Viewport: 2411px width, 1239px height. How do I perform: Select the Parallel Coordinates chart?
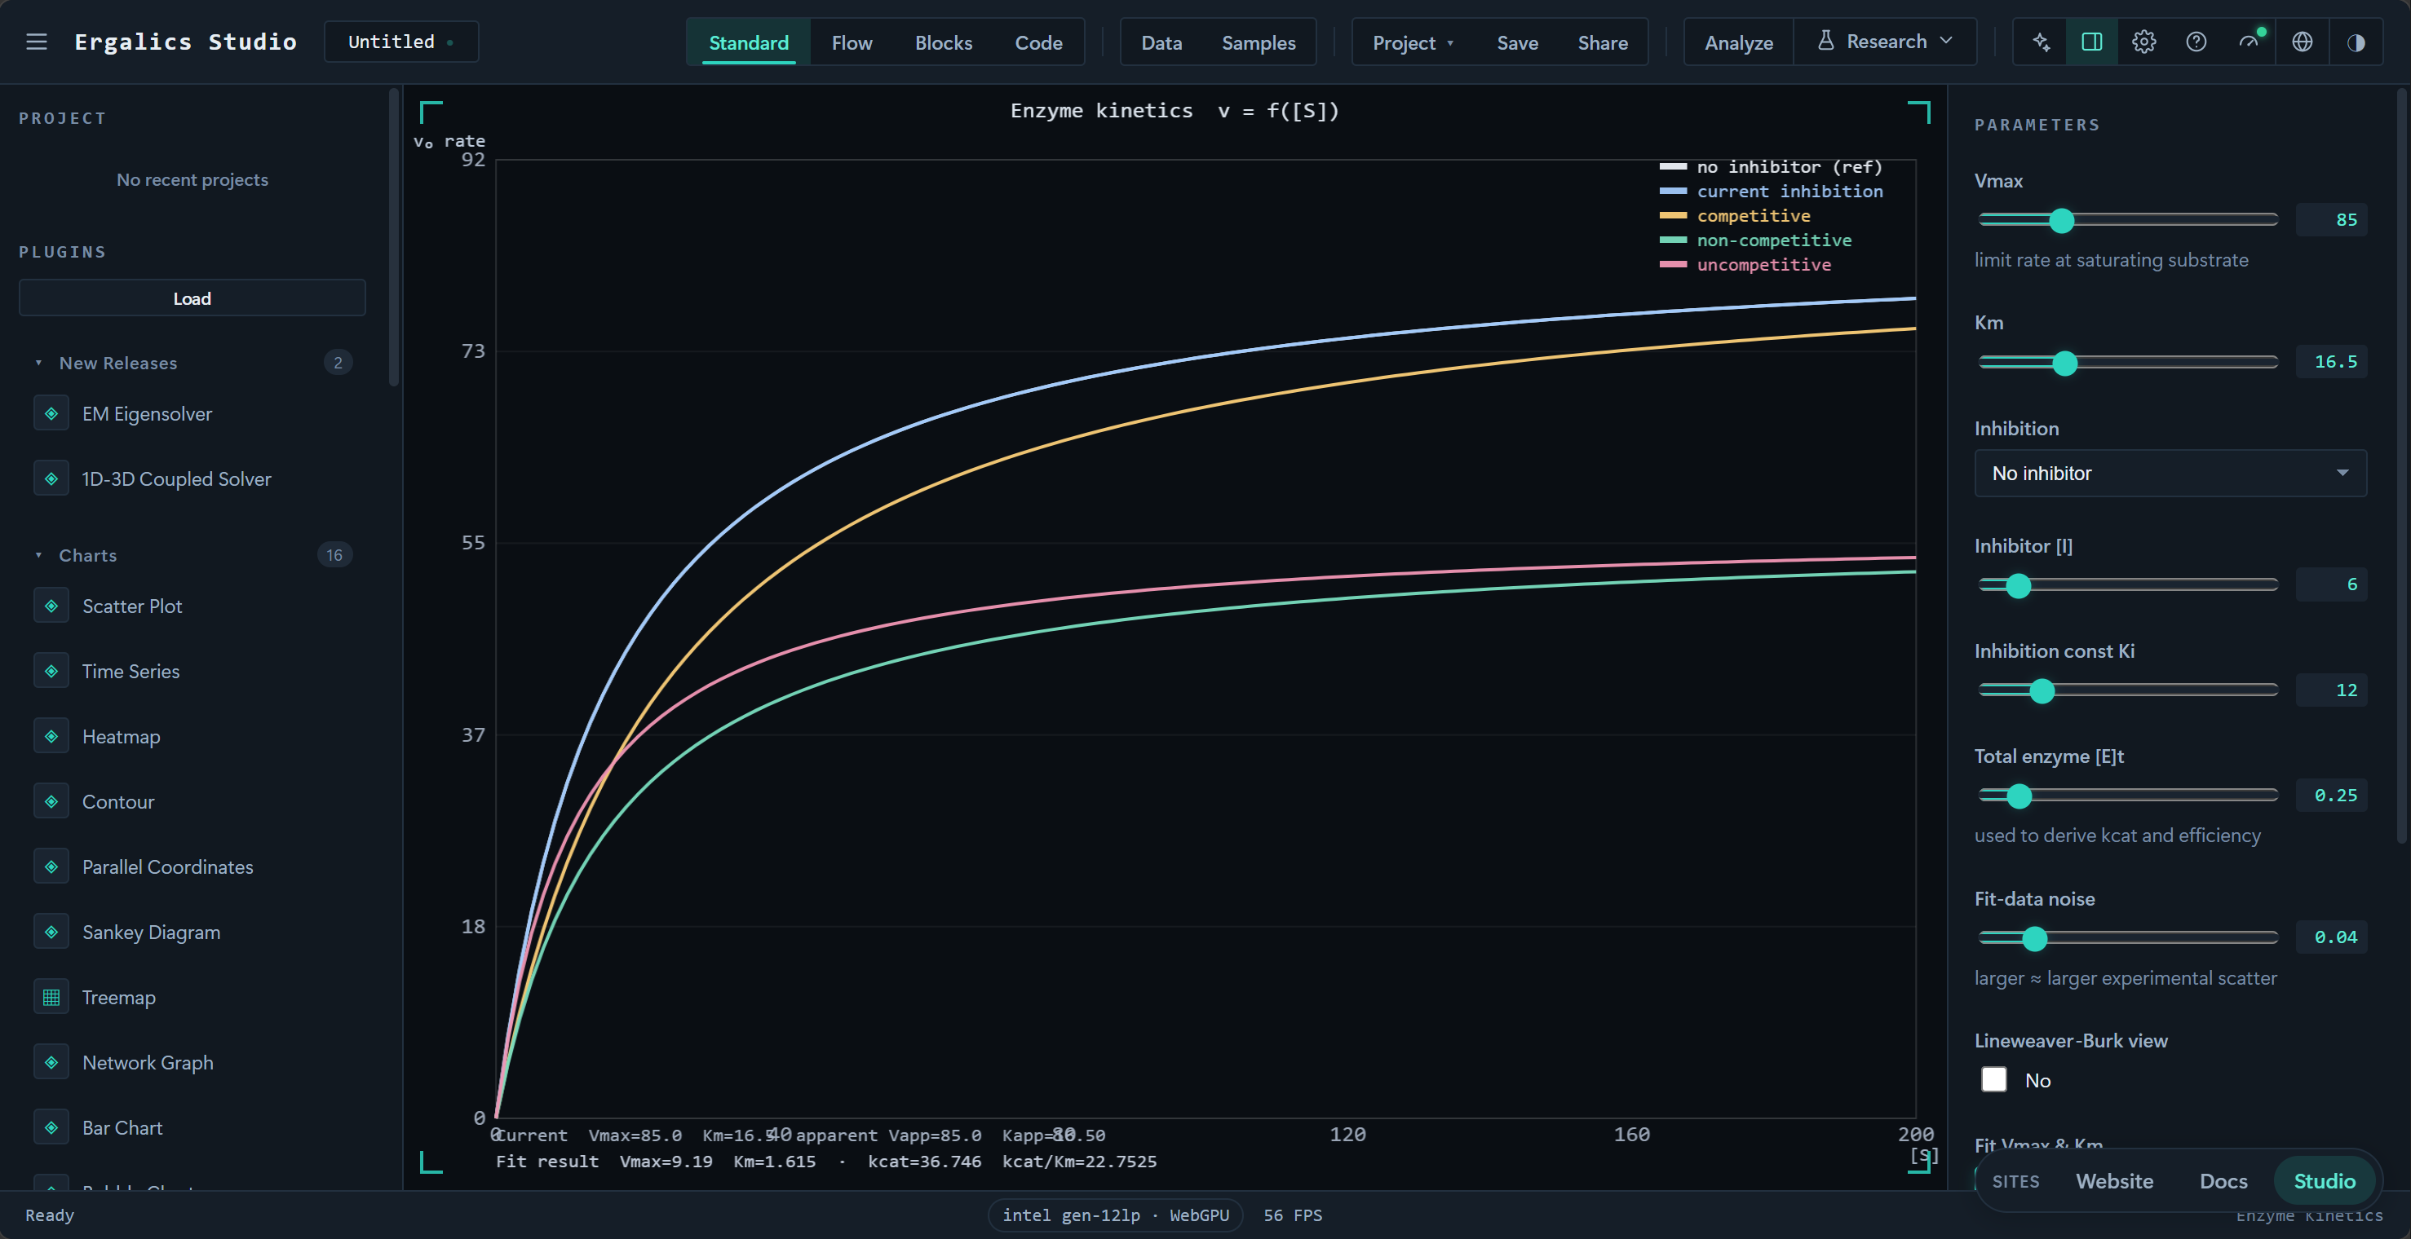click(x=167, y=866)
